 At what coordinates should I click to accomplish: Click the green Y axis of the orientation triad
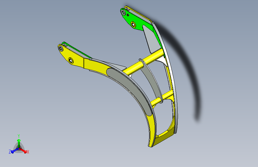click(x=19, y=143)
